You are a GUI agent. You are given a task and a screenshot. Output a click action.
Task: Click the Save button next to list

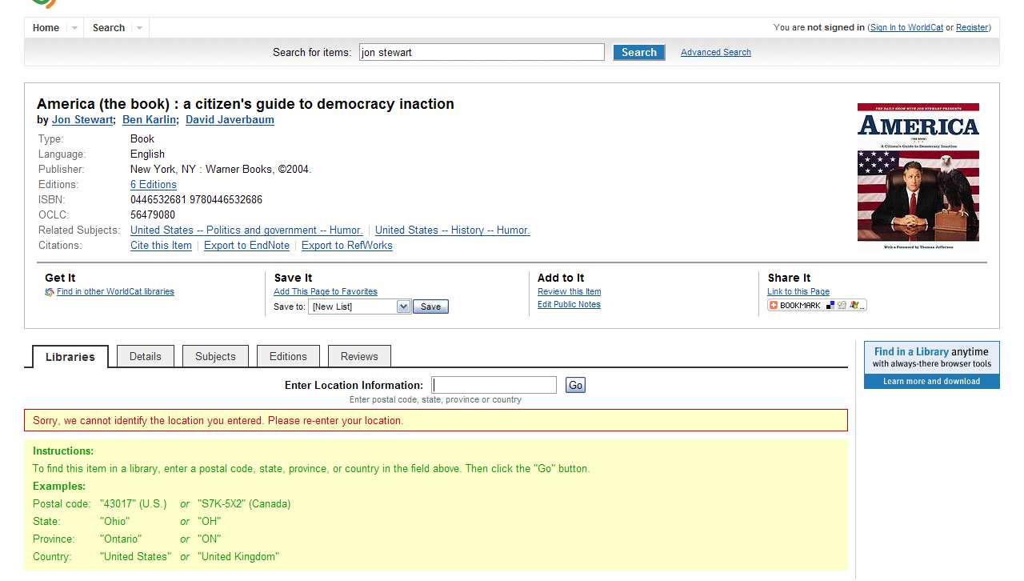(430, 307)
